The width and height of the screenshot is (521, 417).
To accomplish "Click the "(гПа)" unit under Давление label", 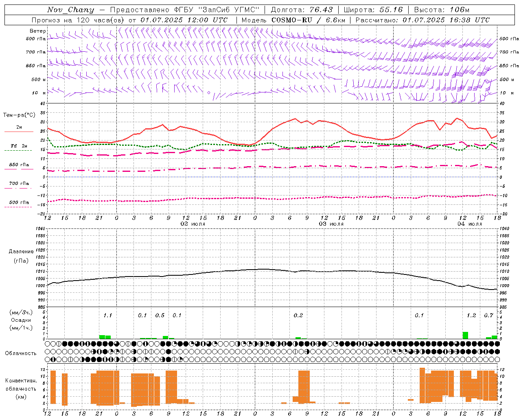I will point(21,261).
